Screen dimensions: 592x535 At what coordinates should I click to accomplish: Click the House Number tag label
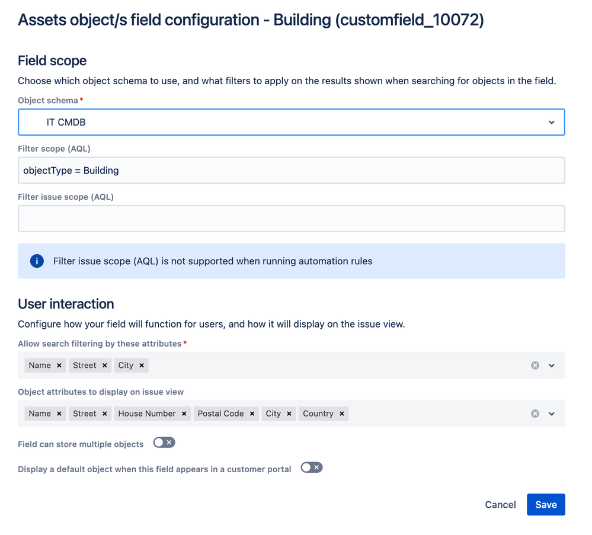pos(147,414)
